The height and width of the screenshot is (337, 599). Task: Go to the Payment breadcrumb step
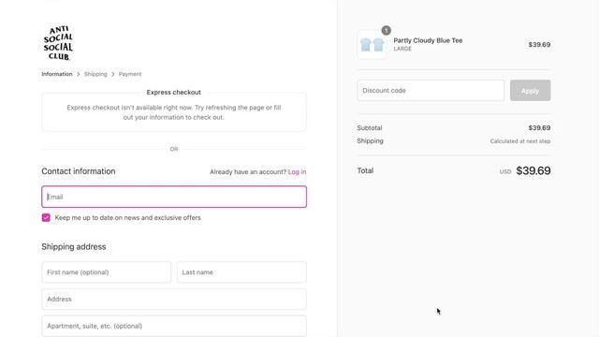130,74
